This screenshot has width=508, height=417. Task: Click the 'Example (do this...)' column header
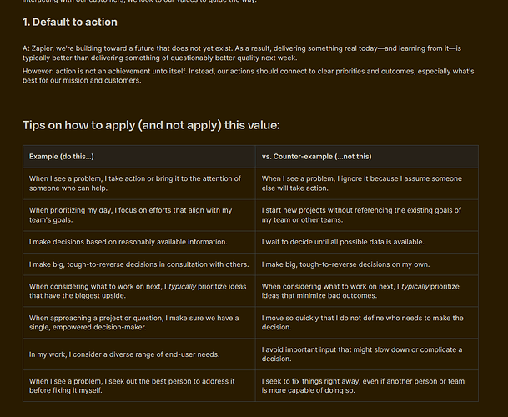(139, 157)
